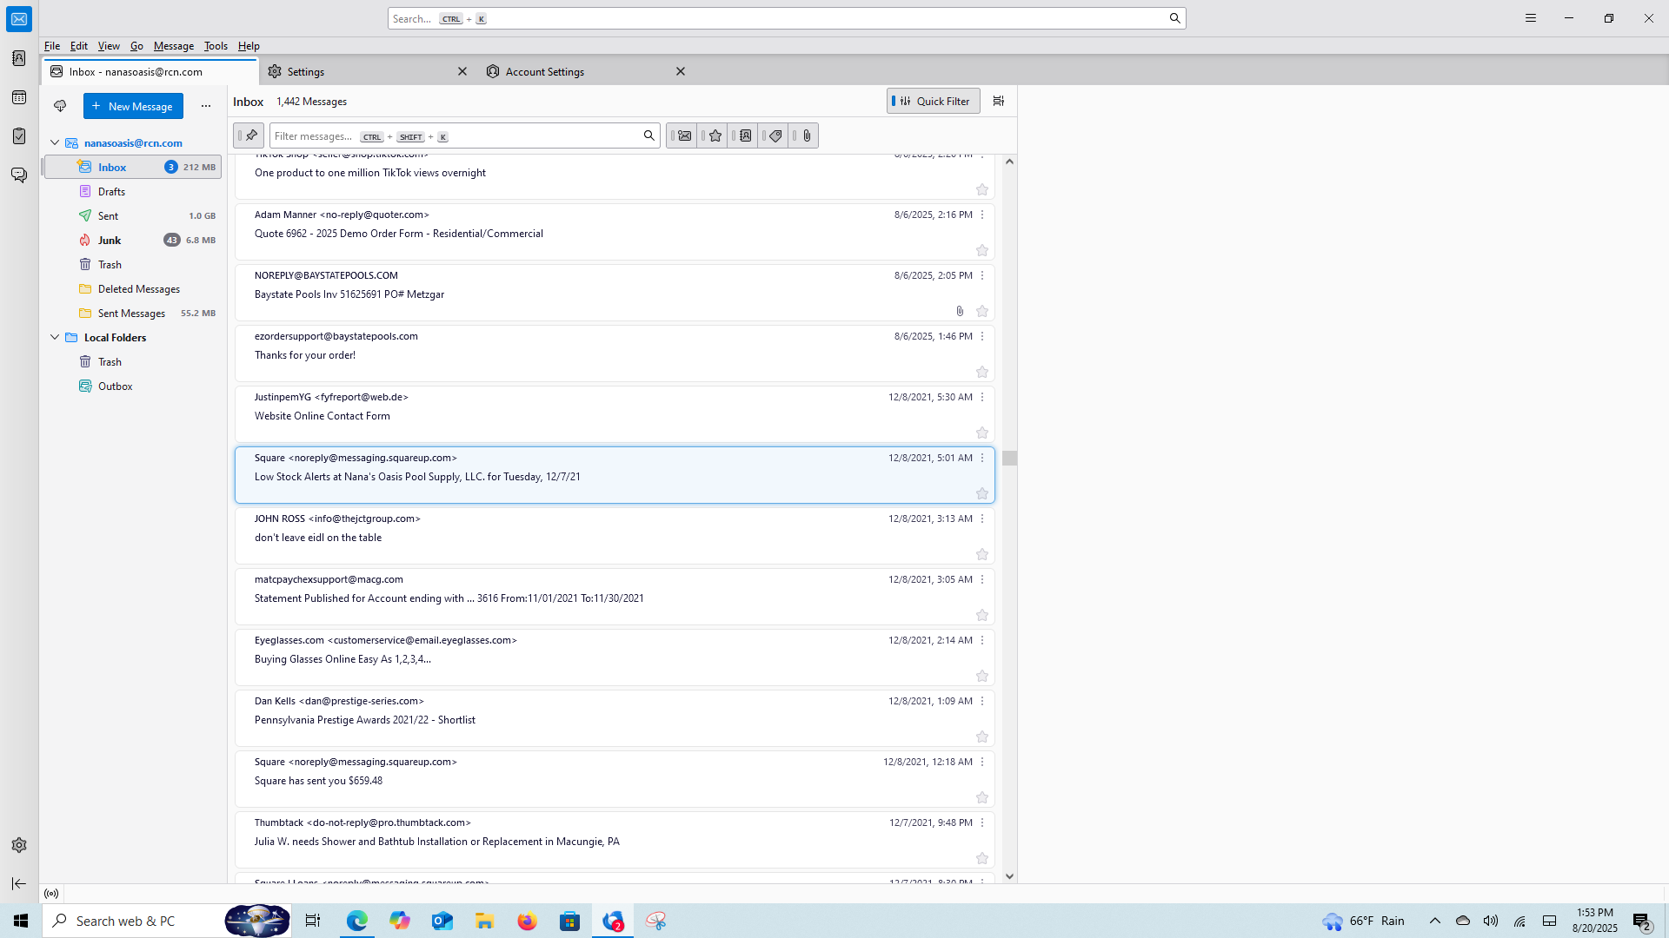Open the Address Book from the sidebar
This screenshot has width=1669, height=938.
click(x=19, y=58)
